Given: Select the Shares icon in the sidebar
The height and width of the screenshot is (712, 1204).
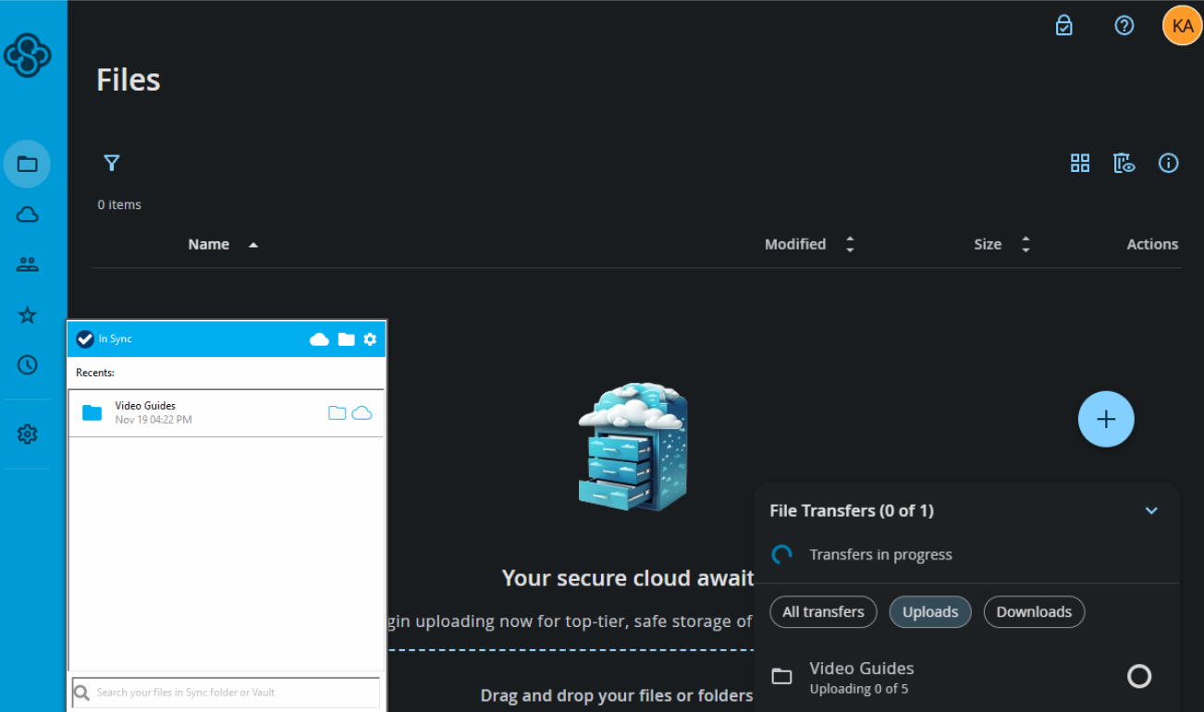Looking at the screenshot, I should 27,264.
